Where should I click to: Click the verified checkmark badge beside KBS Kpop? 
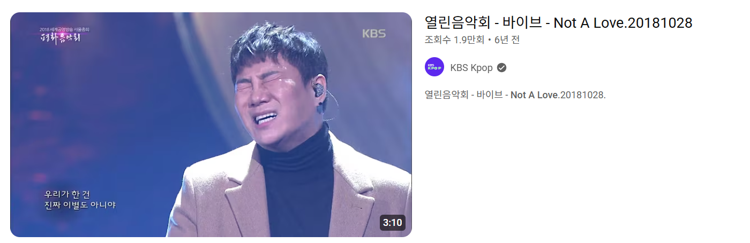coord(502,68)
